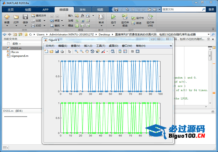Image resolution: width=218 pixels, height=152 pixels.
Task: Click the Zoom In magnifier in Figure toolbar
Action: tap(76, 51)
